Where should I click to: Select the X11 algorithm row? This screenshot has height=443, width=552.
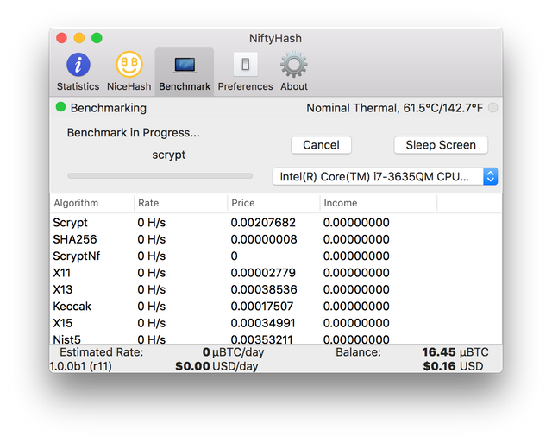[x=276, y=273]
